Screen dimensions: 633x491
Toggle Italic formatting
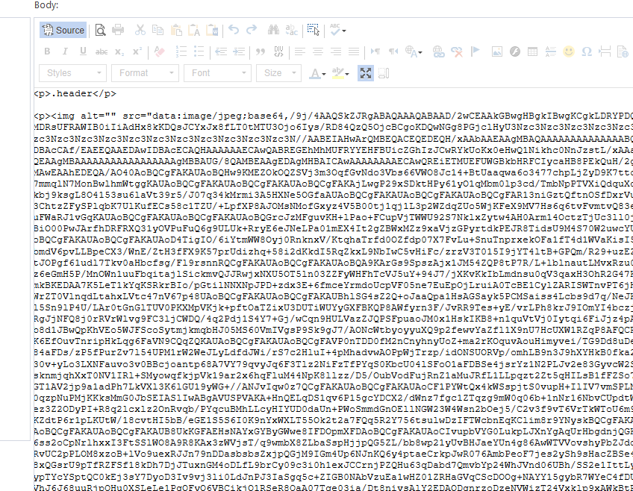point(65,51)
